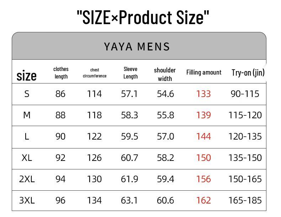Image resolution: width=281 pixels, height=217 pixels.
Task: Click the YAYA MENS header banner
Action: tap(137, 47)
